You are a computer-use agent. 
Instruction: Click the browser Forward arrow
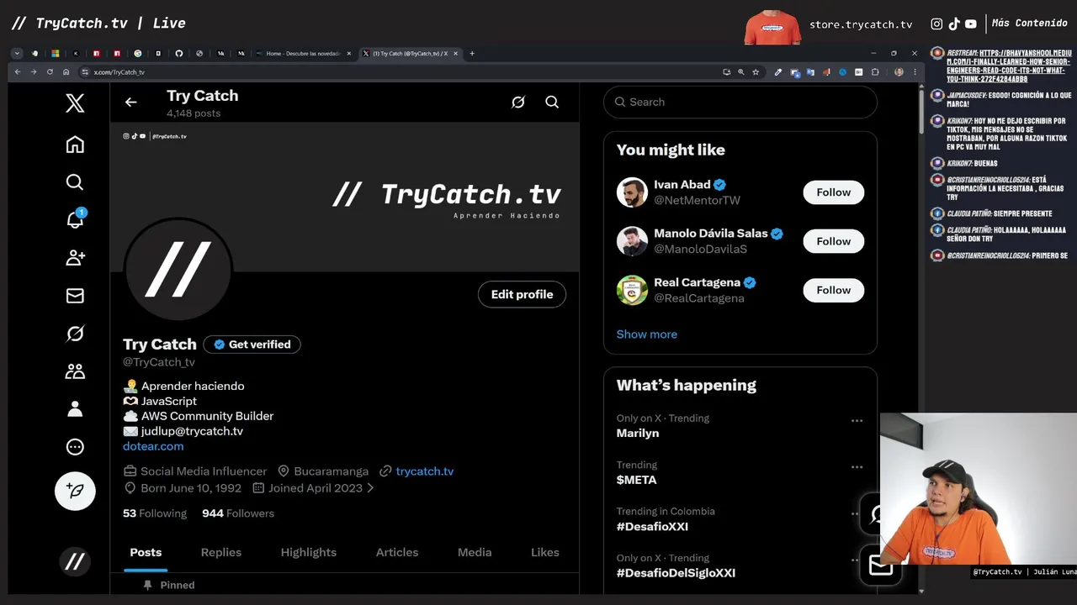coord(34,72)
